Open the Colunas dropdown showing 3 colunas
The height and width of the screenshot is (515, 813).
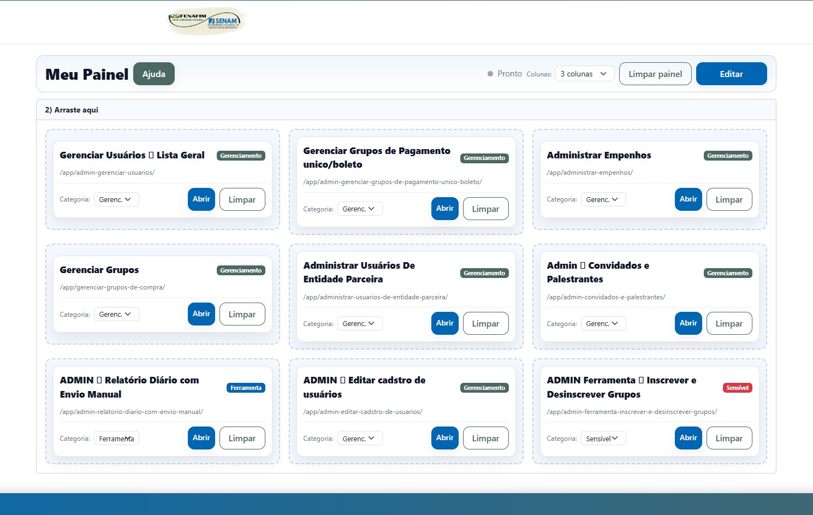584,73
